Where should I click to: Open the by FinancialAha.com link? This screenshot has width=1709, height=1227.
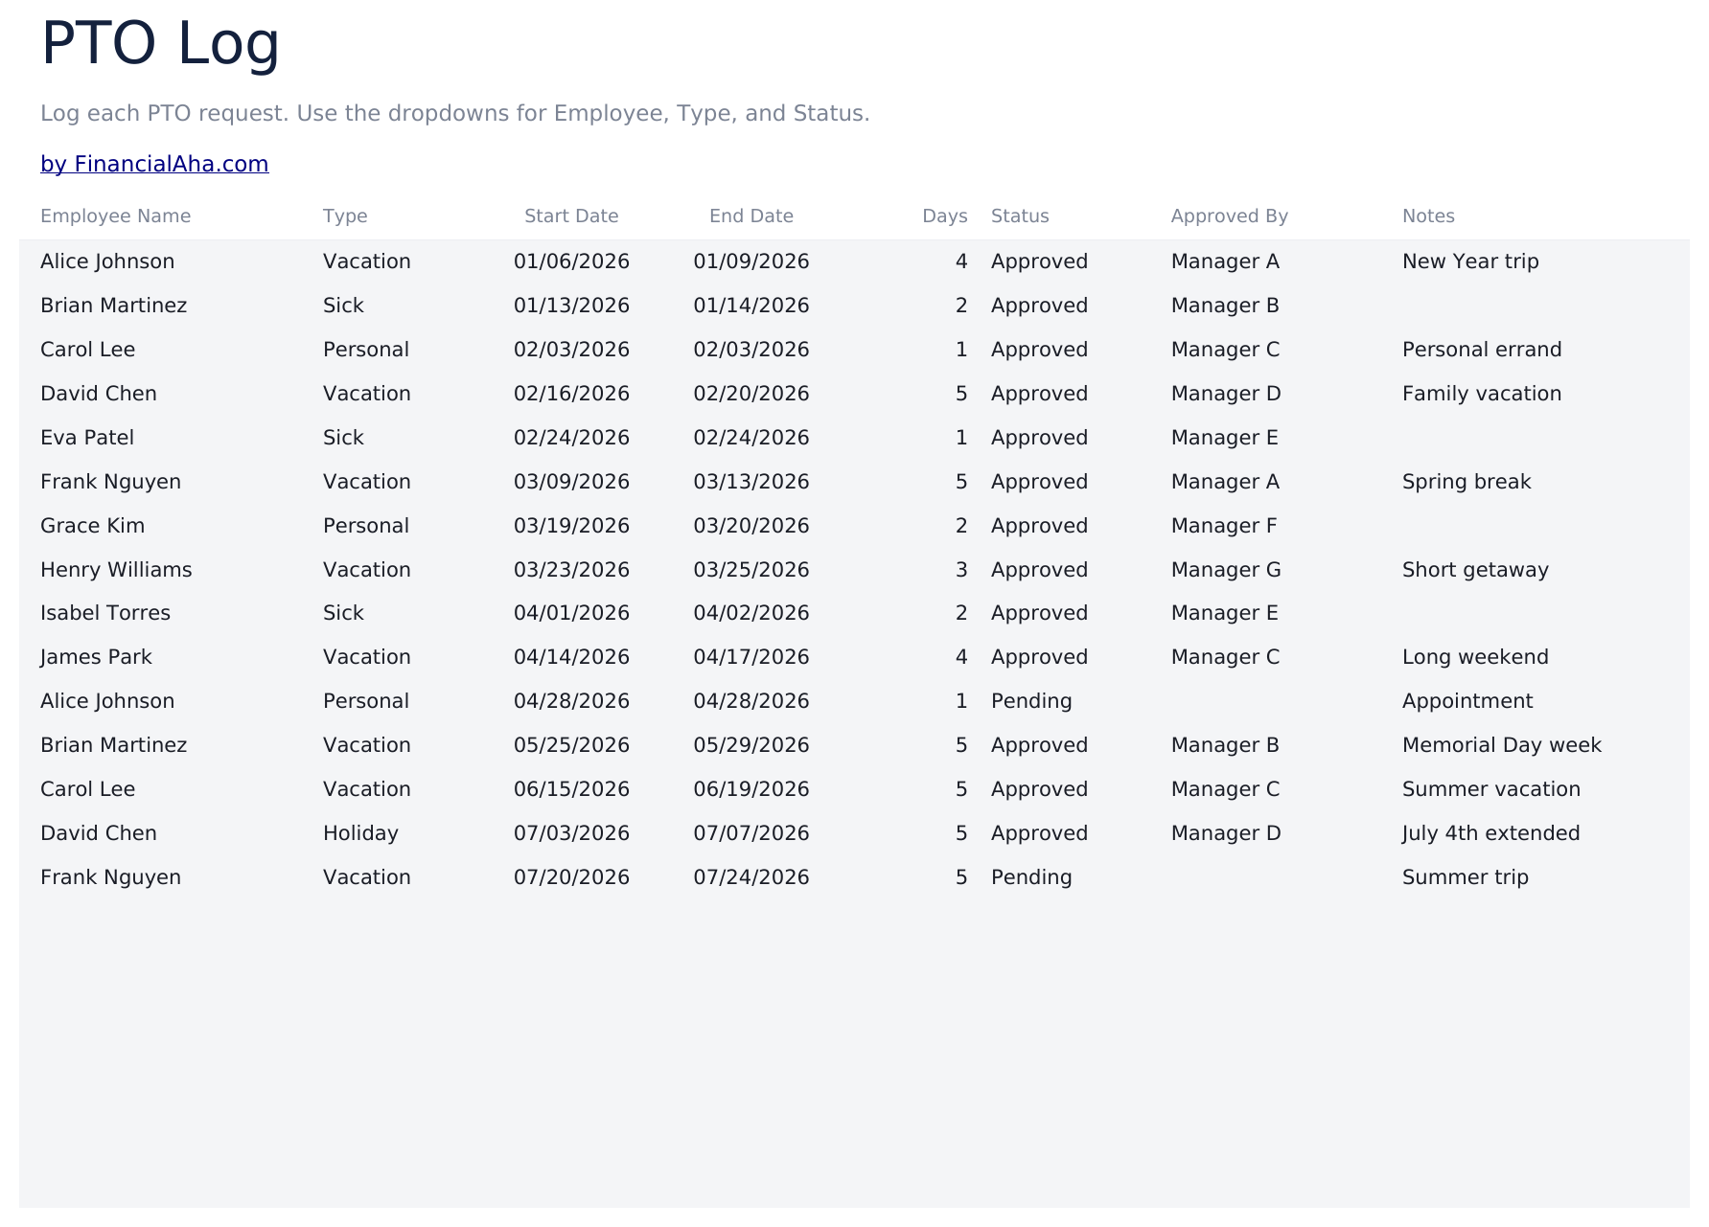click(x=154, y=164)
